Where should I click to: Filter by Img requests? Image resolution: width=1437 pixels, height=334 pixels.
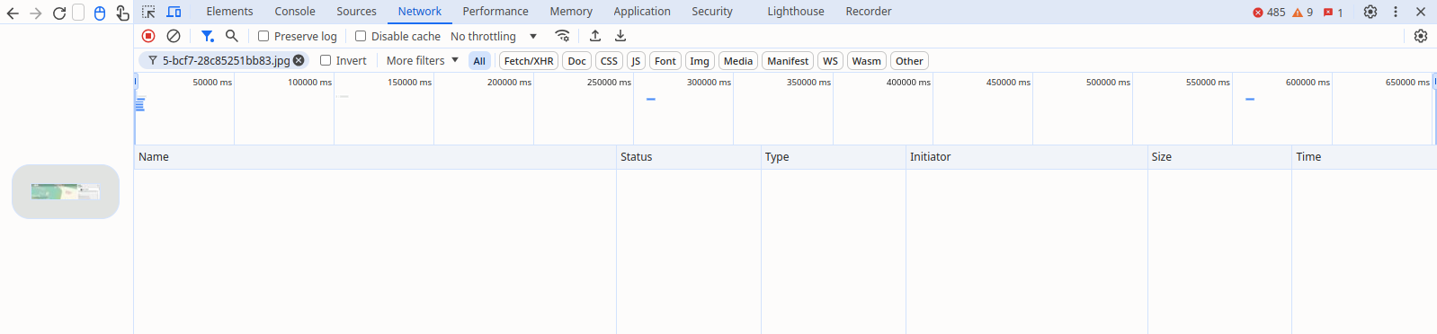tap(700, 61)
